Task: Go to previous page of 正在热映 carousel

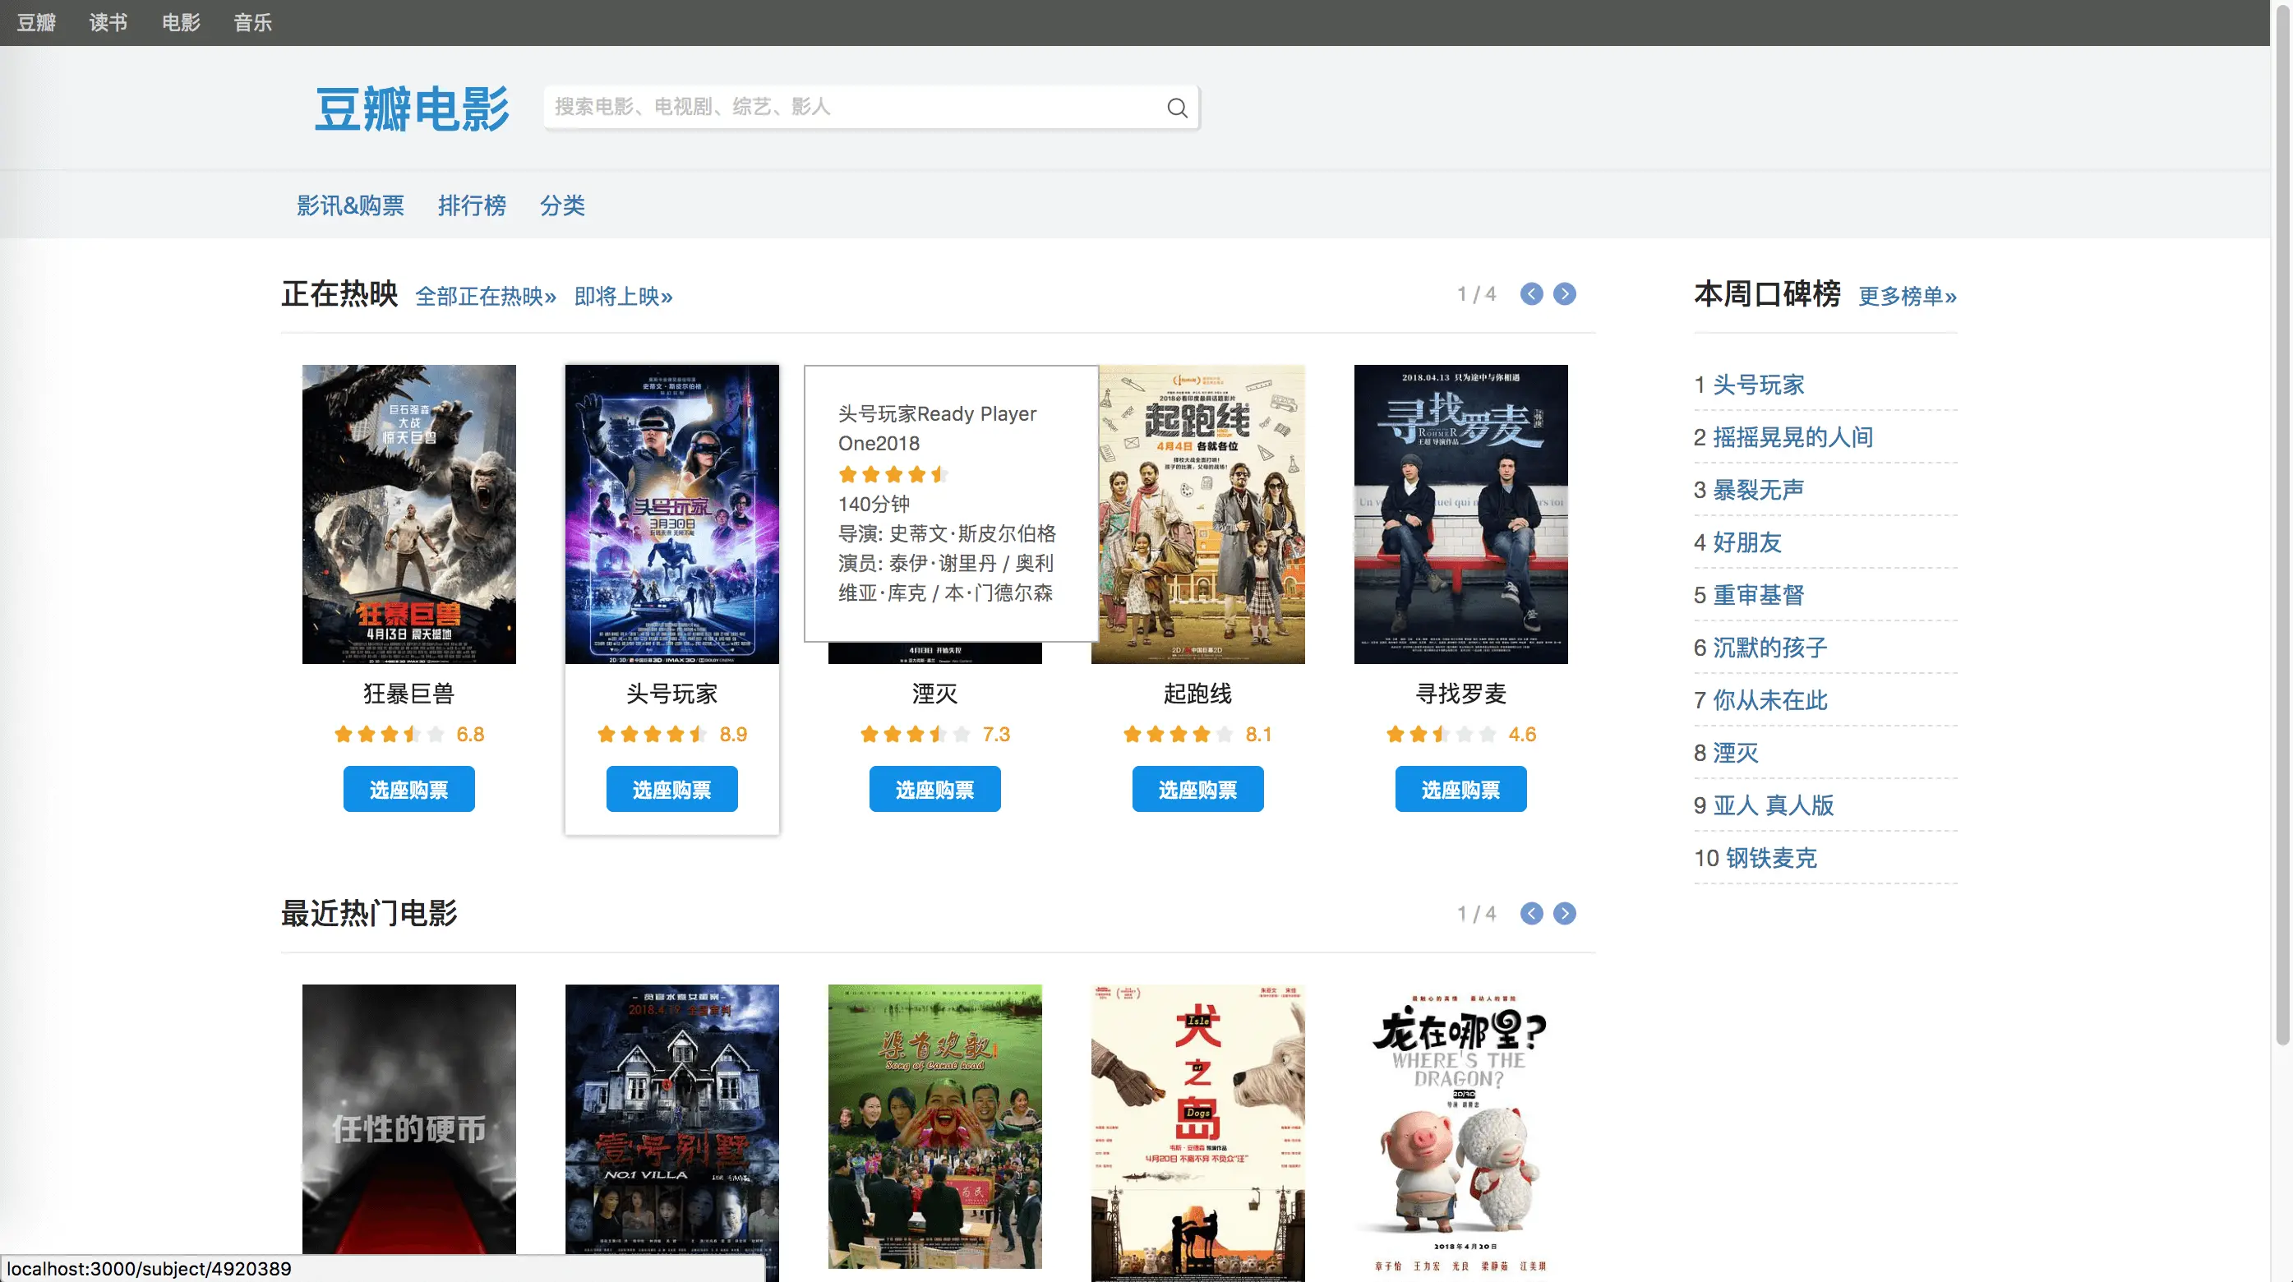Action: point(1531,294)
